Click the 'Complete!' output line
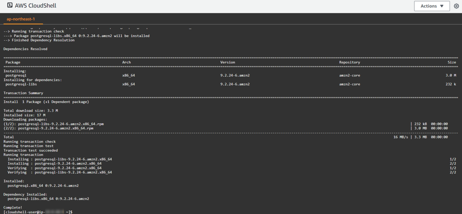This screenshot has width=462, height=214. tap(13, 207)
